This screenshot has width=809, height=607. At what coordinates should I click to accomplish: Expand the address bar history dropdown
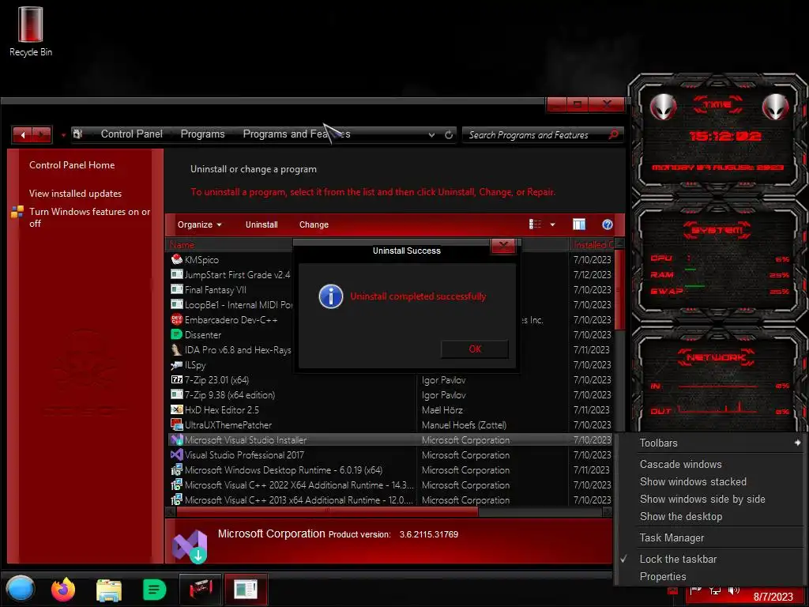pyautogui.click(x=431, y=134)
